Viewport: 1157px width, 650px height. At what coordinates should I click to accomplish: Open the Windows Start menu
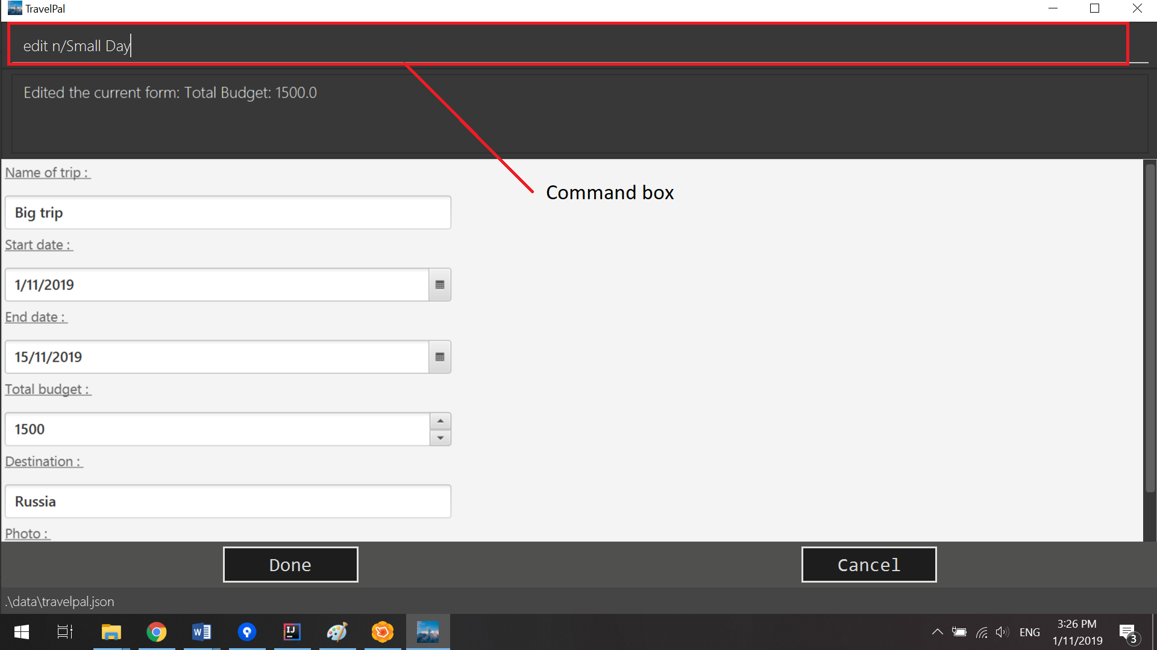pyautogui.click(x=22, y=632)
